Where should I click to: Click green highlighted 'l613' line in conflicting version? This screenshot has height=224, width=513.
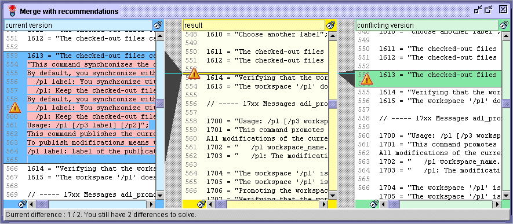440,75
